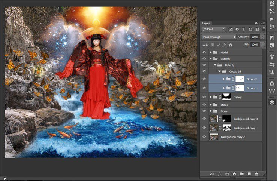
Task: Open the Brush Presets panel icon
Action: pos(272,57)
